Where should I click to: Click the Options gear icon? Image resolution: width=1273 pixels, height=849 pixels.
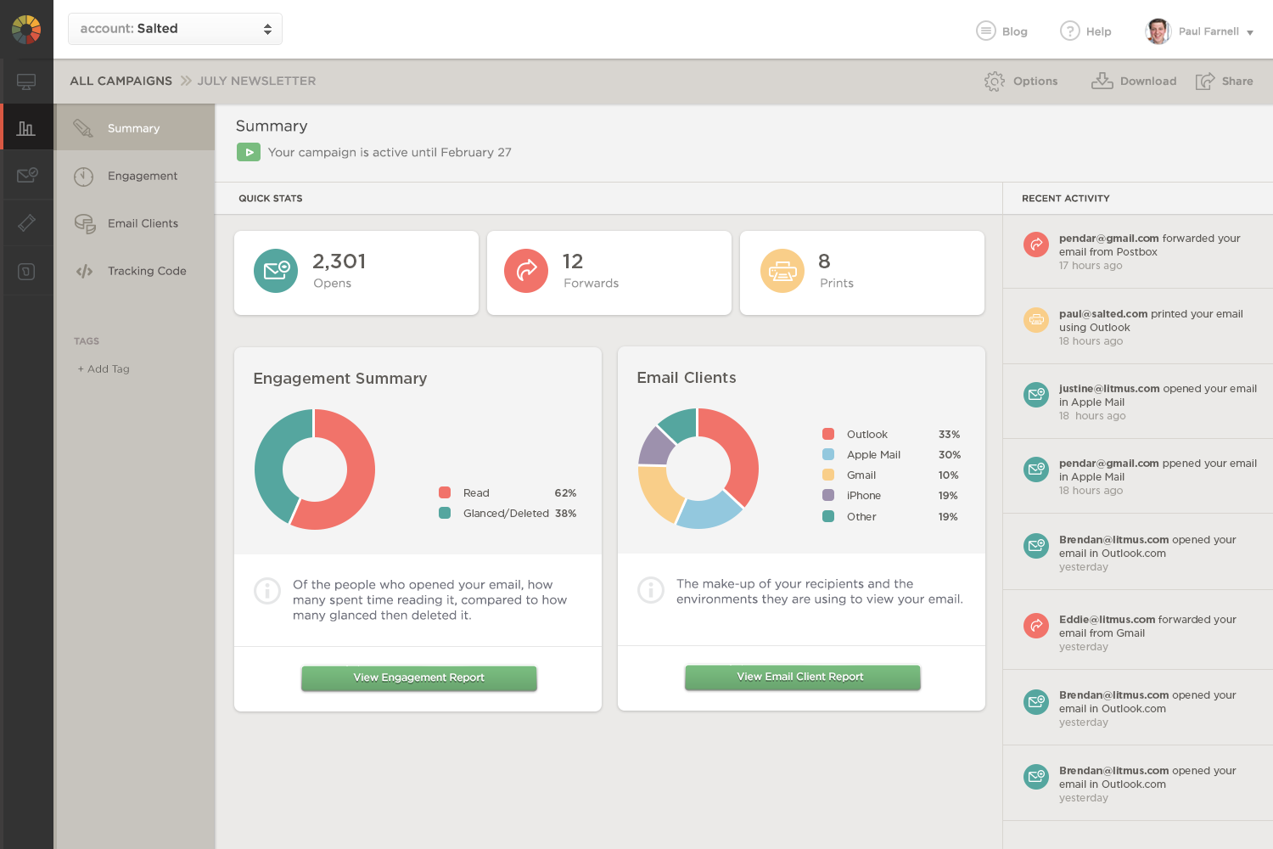point(994,82)
